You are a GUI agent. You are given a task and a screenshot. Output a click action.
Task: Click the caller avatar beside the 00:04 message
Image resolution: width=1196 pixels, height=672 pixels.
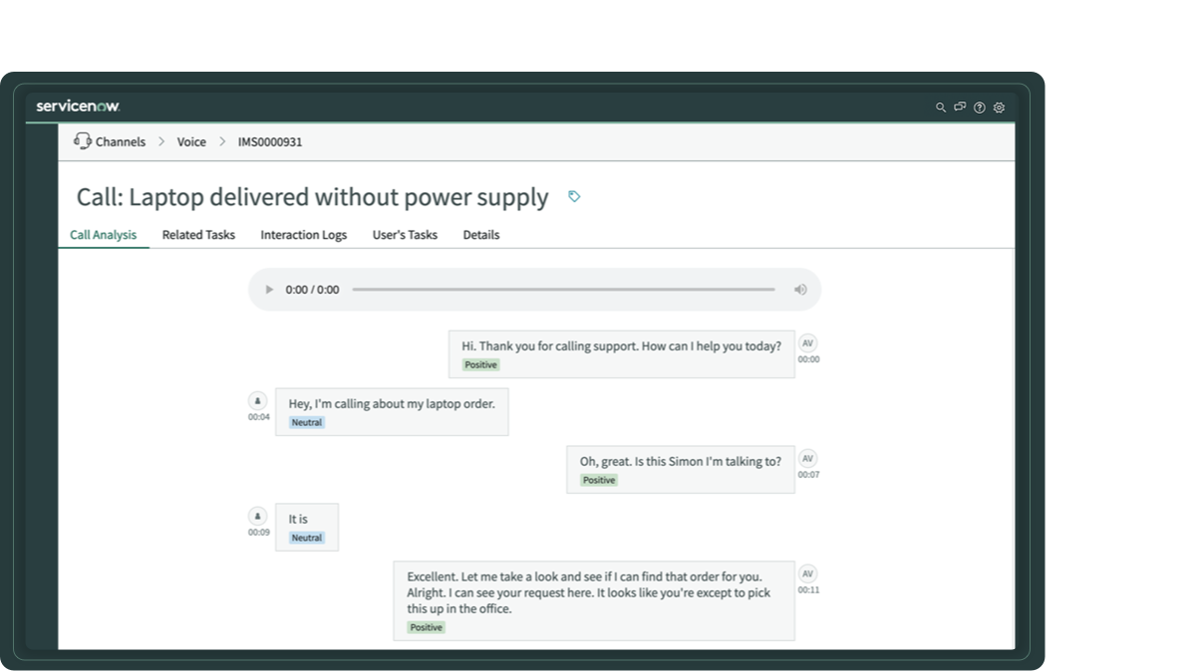pos(256,398)
